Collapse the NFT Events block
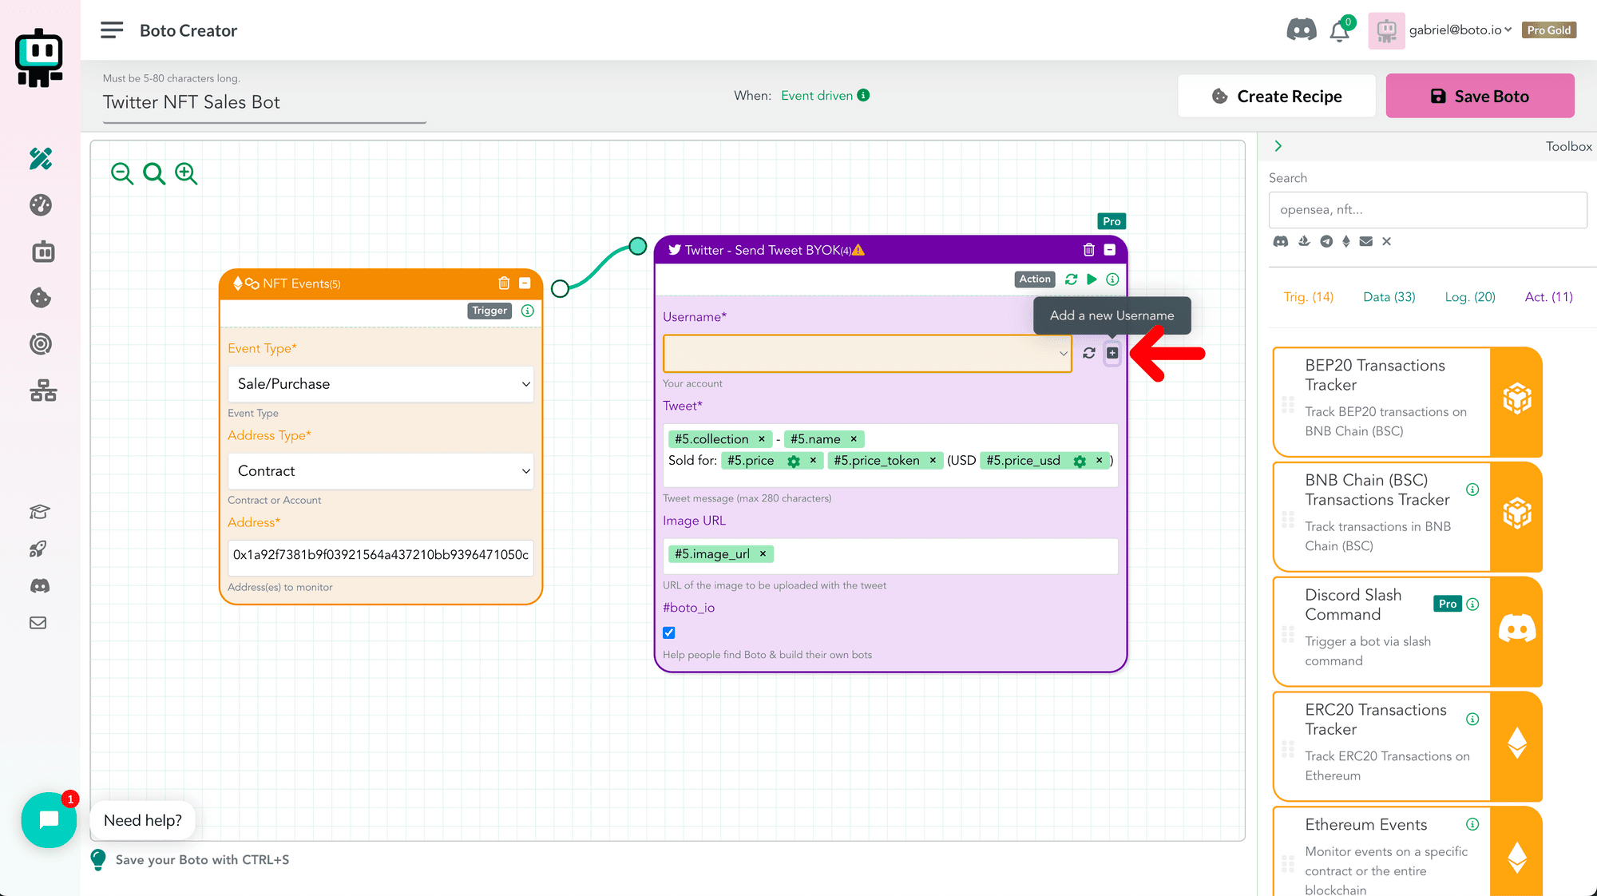 (525, 283)
